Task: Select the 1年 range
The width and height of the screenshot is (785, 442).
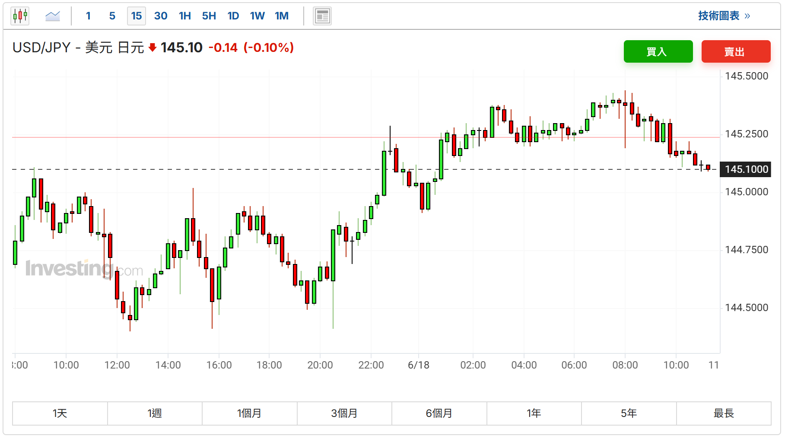Action: (x=534, y=413)
